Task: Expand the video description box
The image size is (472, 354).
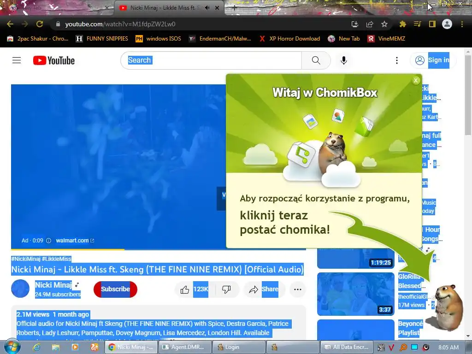Action: click(x=159, y=324)
